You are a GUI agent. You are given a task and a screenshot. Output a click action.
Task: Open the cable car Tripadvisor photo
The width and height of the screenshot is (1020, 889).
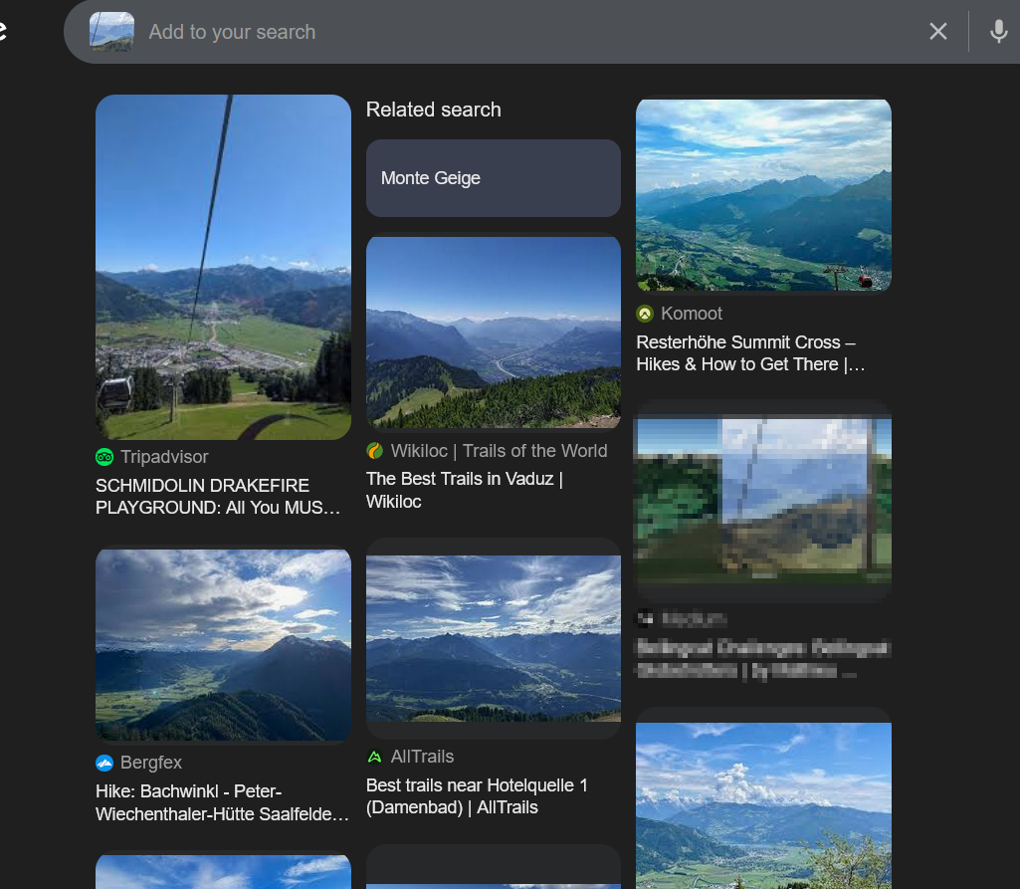pos(223,267)
